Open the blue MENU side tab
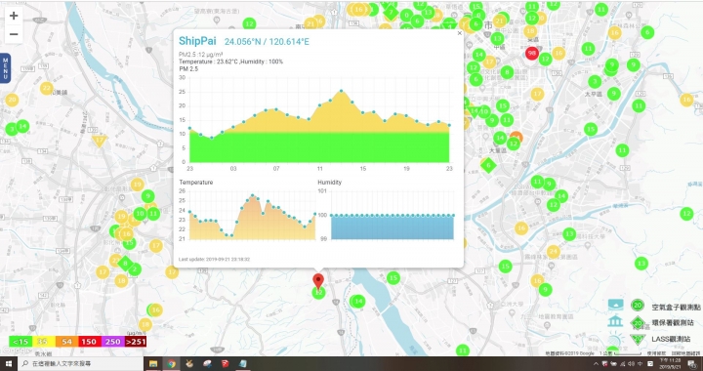The width and height of the screenshot is (703, 371). tap(6, 68)
